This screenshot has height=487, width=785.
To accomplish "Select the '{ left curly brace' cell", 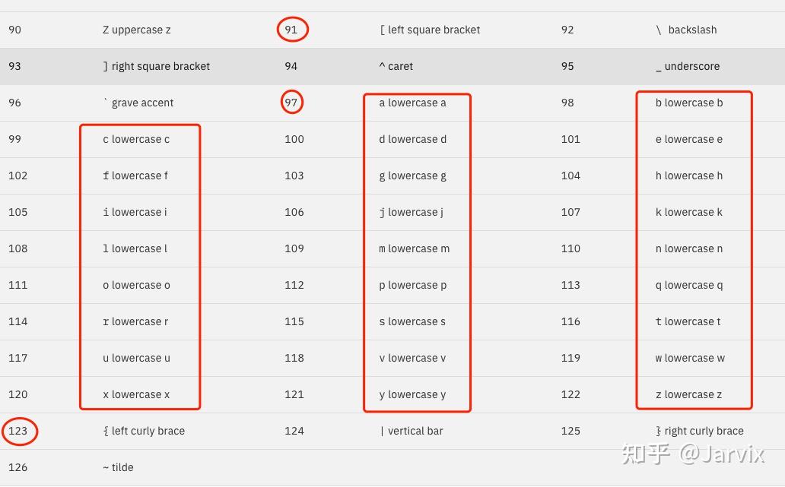I will (145, 431).
